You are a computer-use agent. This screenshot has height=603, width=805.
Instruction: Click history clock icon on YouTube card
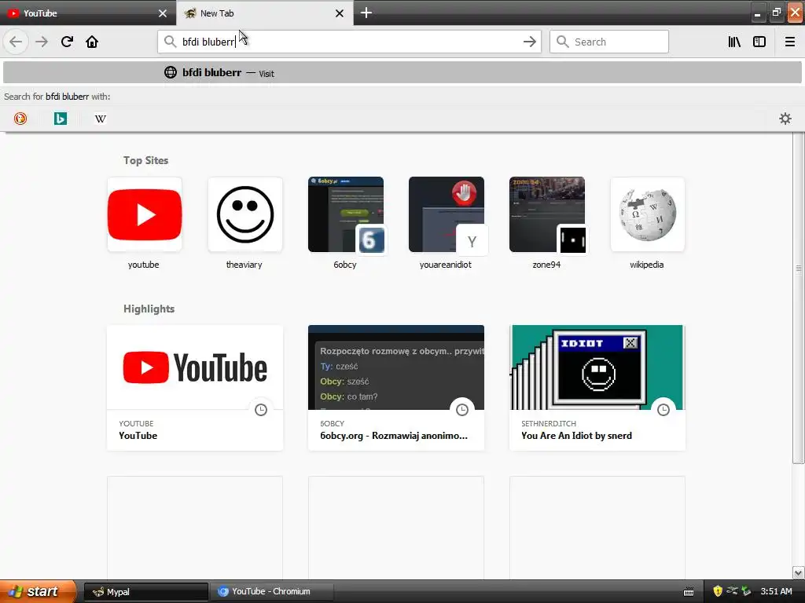point(261,410)
